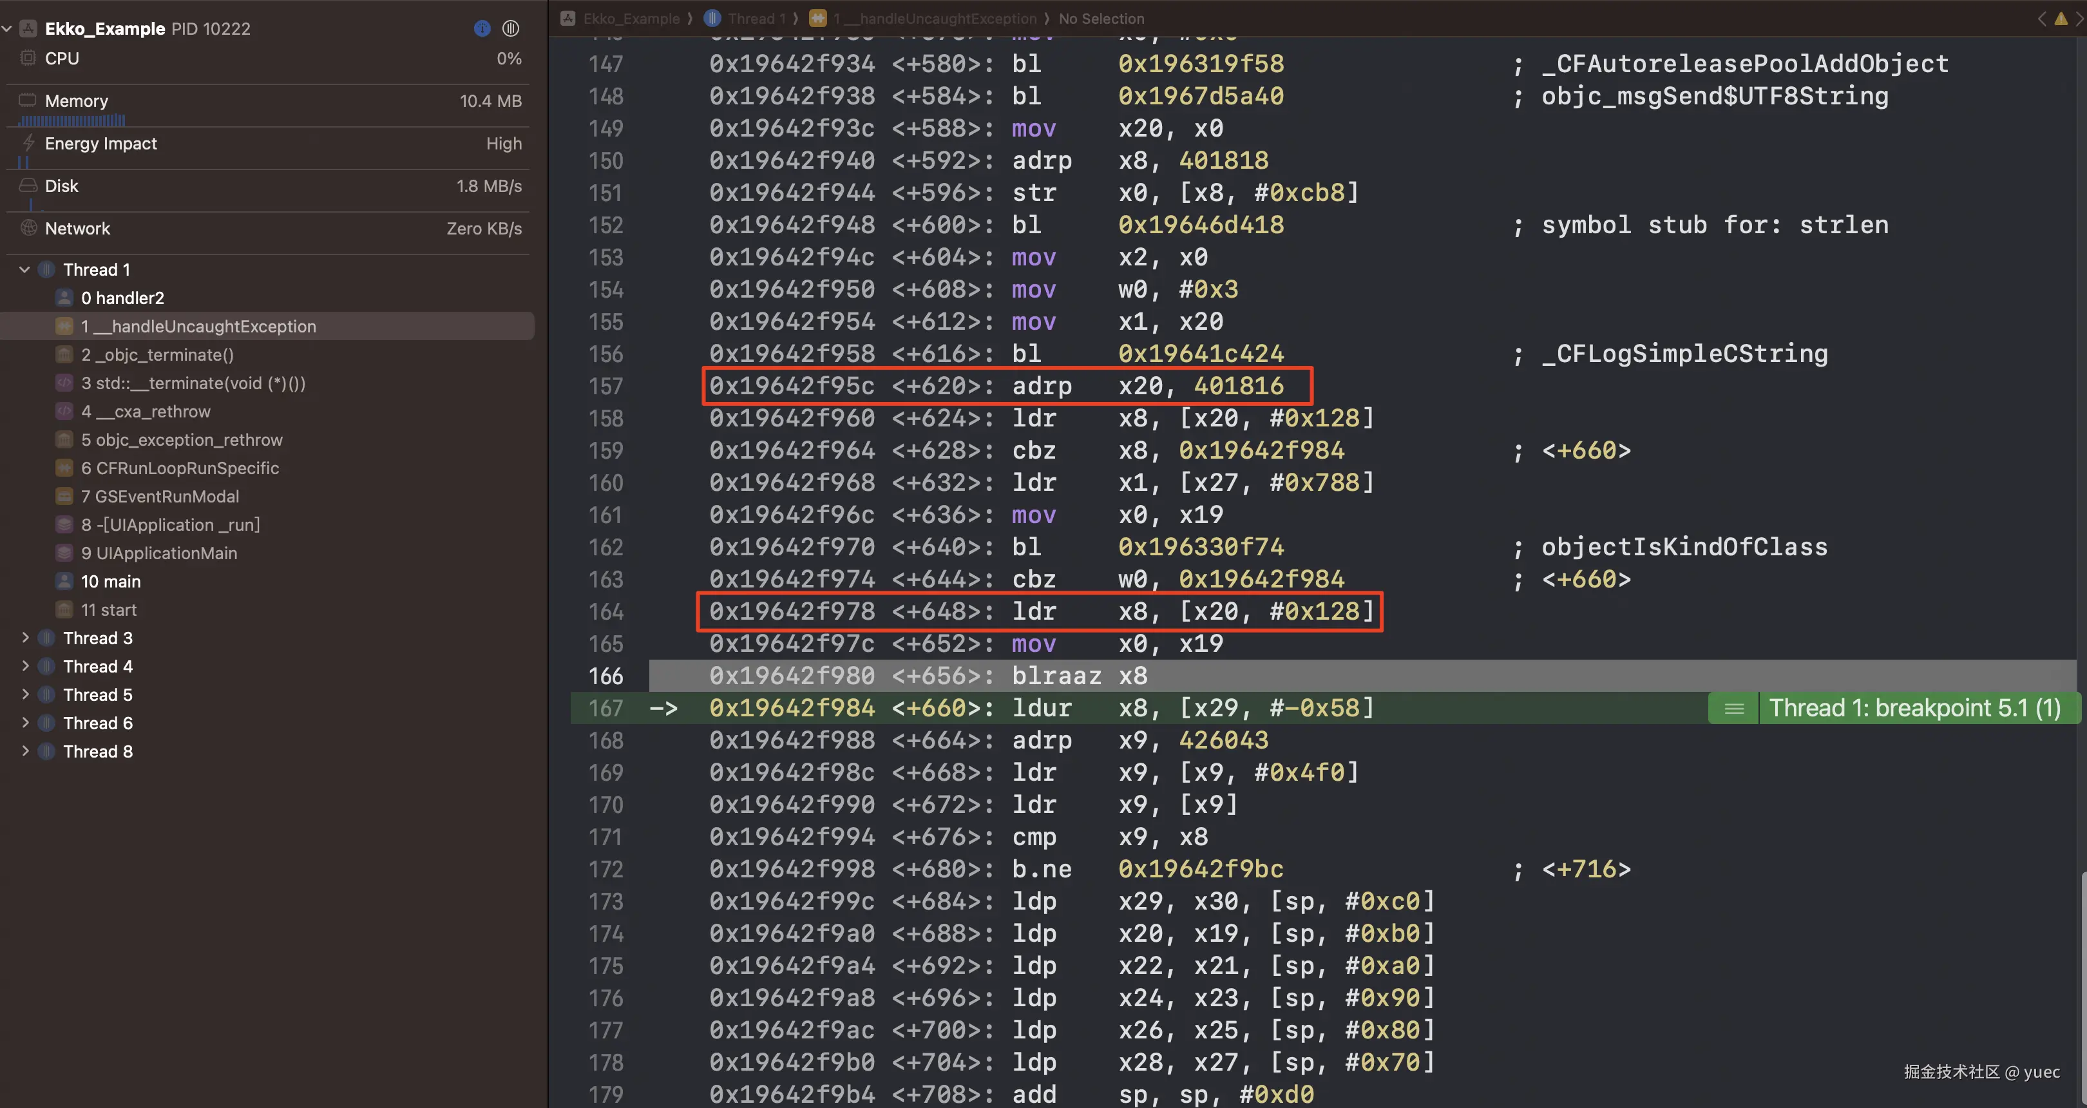The image size is (2087, 1108).
Task: Collapse the Ekko_Example process tree
Action: point(7,28)
